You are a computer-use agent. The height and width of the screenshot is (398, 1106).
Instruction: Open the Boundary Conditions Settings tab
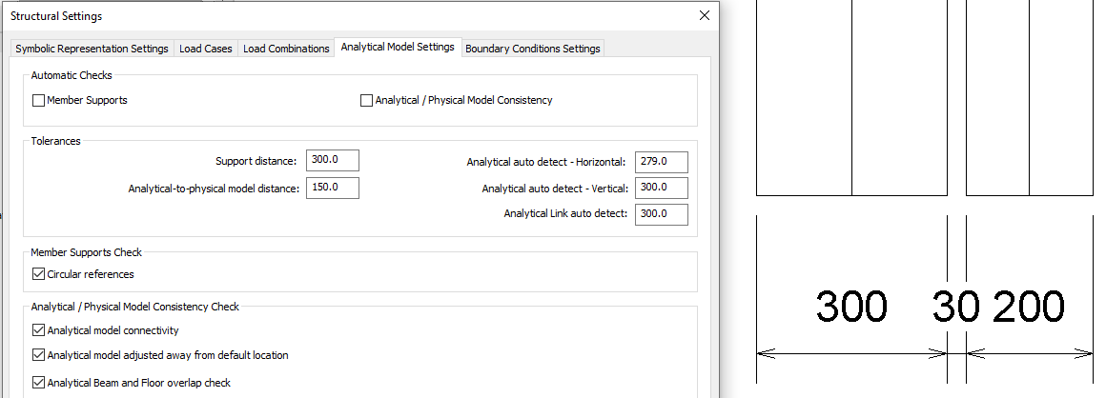click(533, 49)
